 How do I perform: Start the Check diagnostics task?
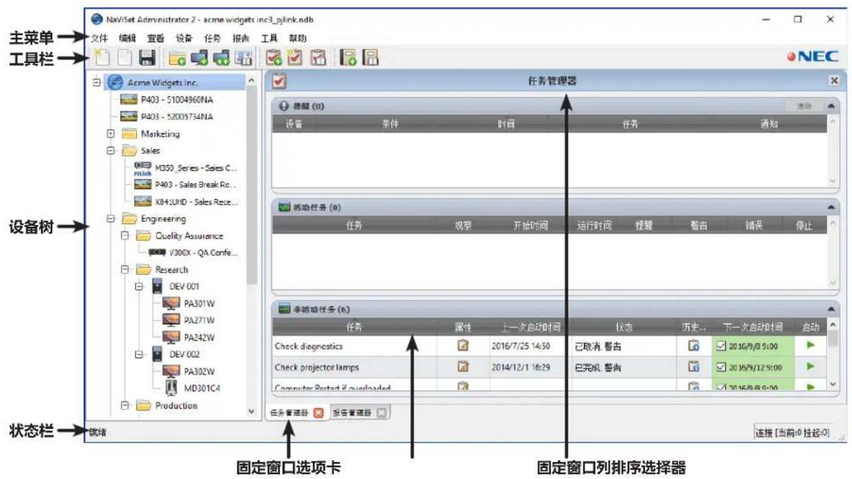pyautogui.click(x=811, y=346)
